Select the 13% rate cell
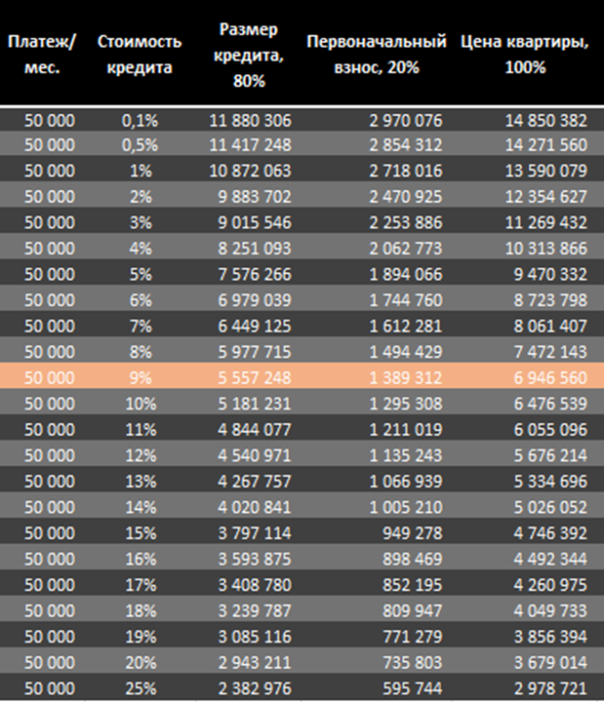Screen dimensions: 604x702 click(141, 482)
